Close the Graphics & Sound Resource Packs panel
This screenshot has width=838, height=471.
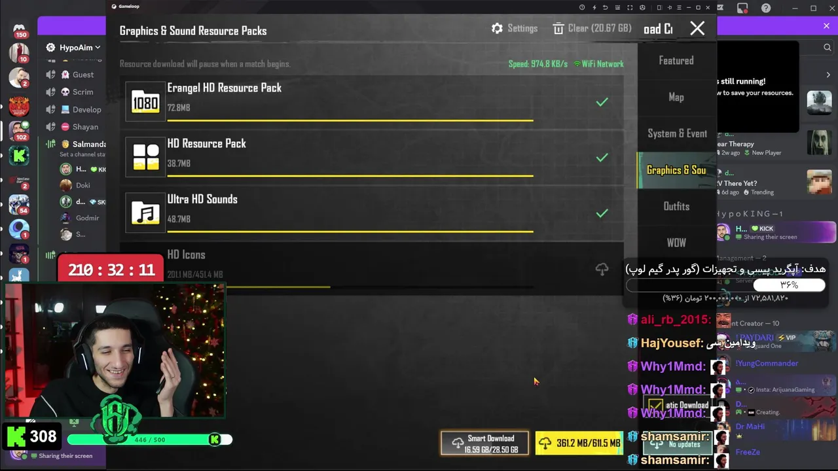697,28
